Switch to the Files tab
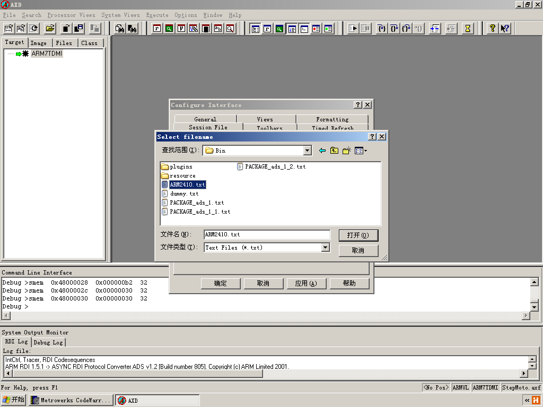The width and height of the screenshot is (543, 407). coord(64,43)
